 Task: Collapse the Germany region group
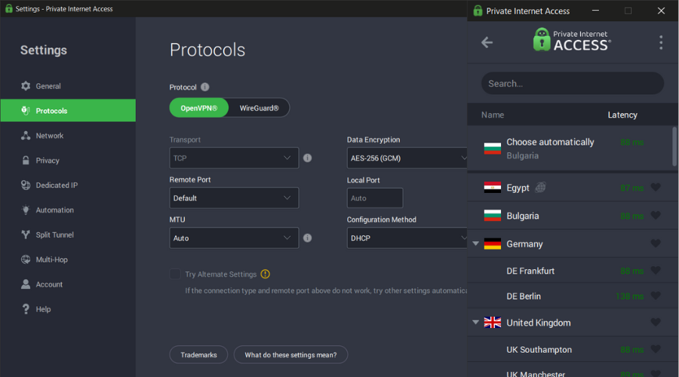point(475,244)
